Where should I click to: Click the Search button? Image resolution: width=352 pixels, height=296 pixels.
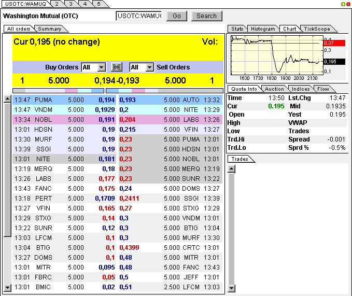pyautogui.click(x=206, y=16)
